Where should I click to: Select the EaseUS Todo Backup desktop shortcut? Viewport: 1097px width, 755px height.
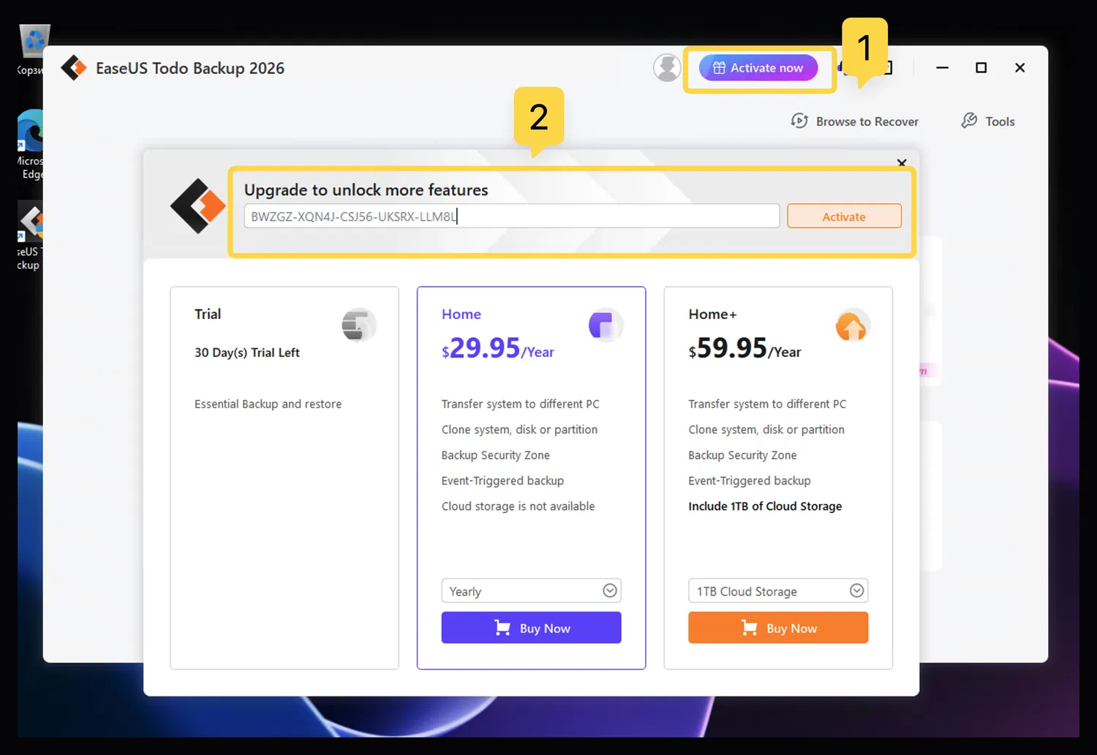[31, 236]
